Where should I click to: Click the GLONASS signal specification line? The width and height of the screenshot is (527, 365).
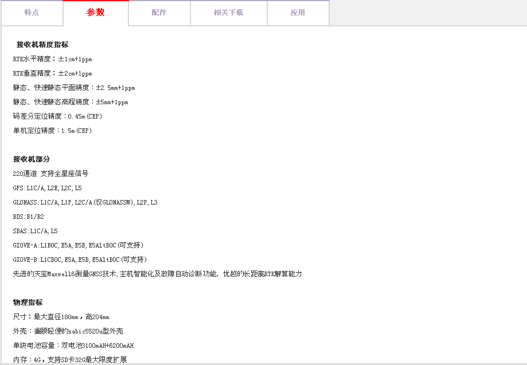(85, 202)
